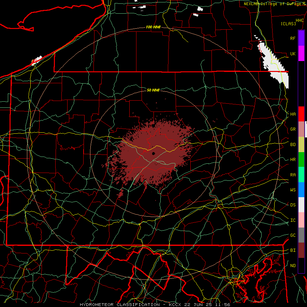Click the "HR" legend label text
Image resolution: width=307 pixels, height=307 pixels.
[x=293, y=160]
